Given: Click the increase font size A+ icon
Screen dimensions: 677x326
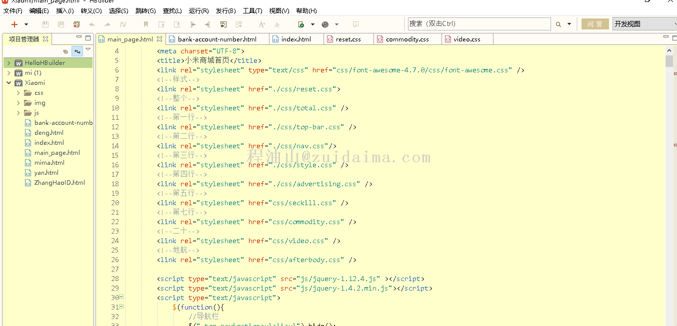Looking at the screenshot, I should click(262, 24).
